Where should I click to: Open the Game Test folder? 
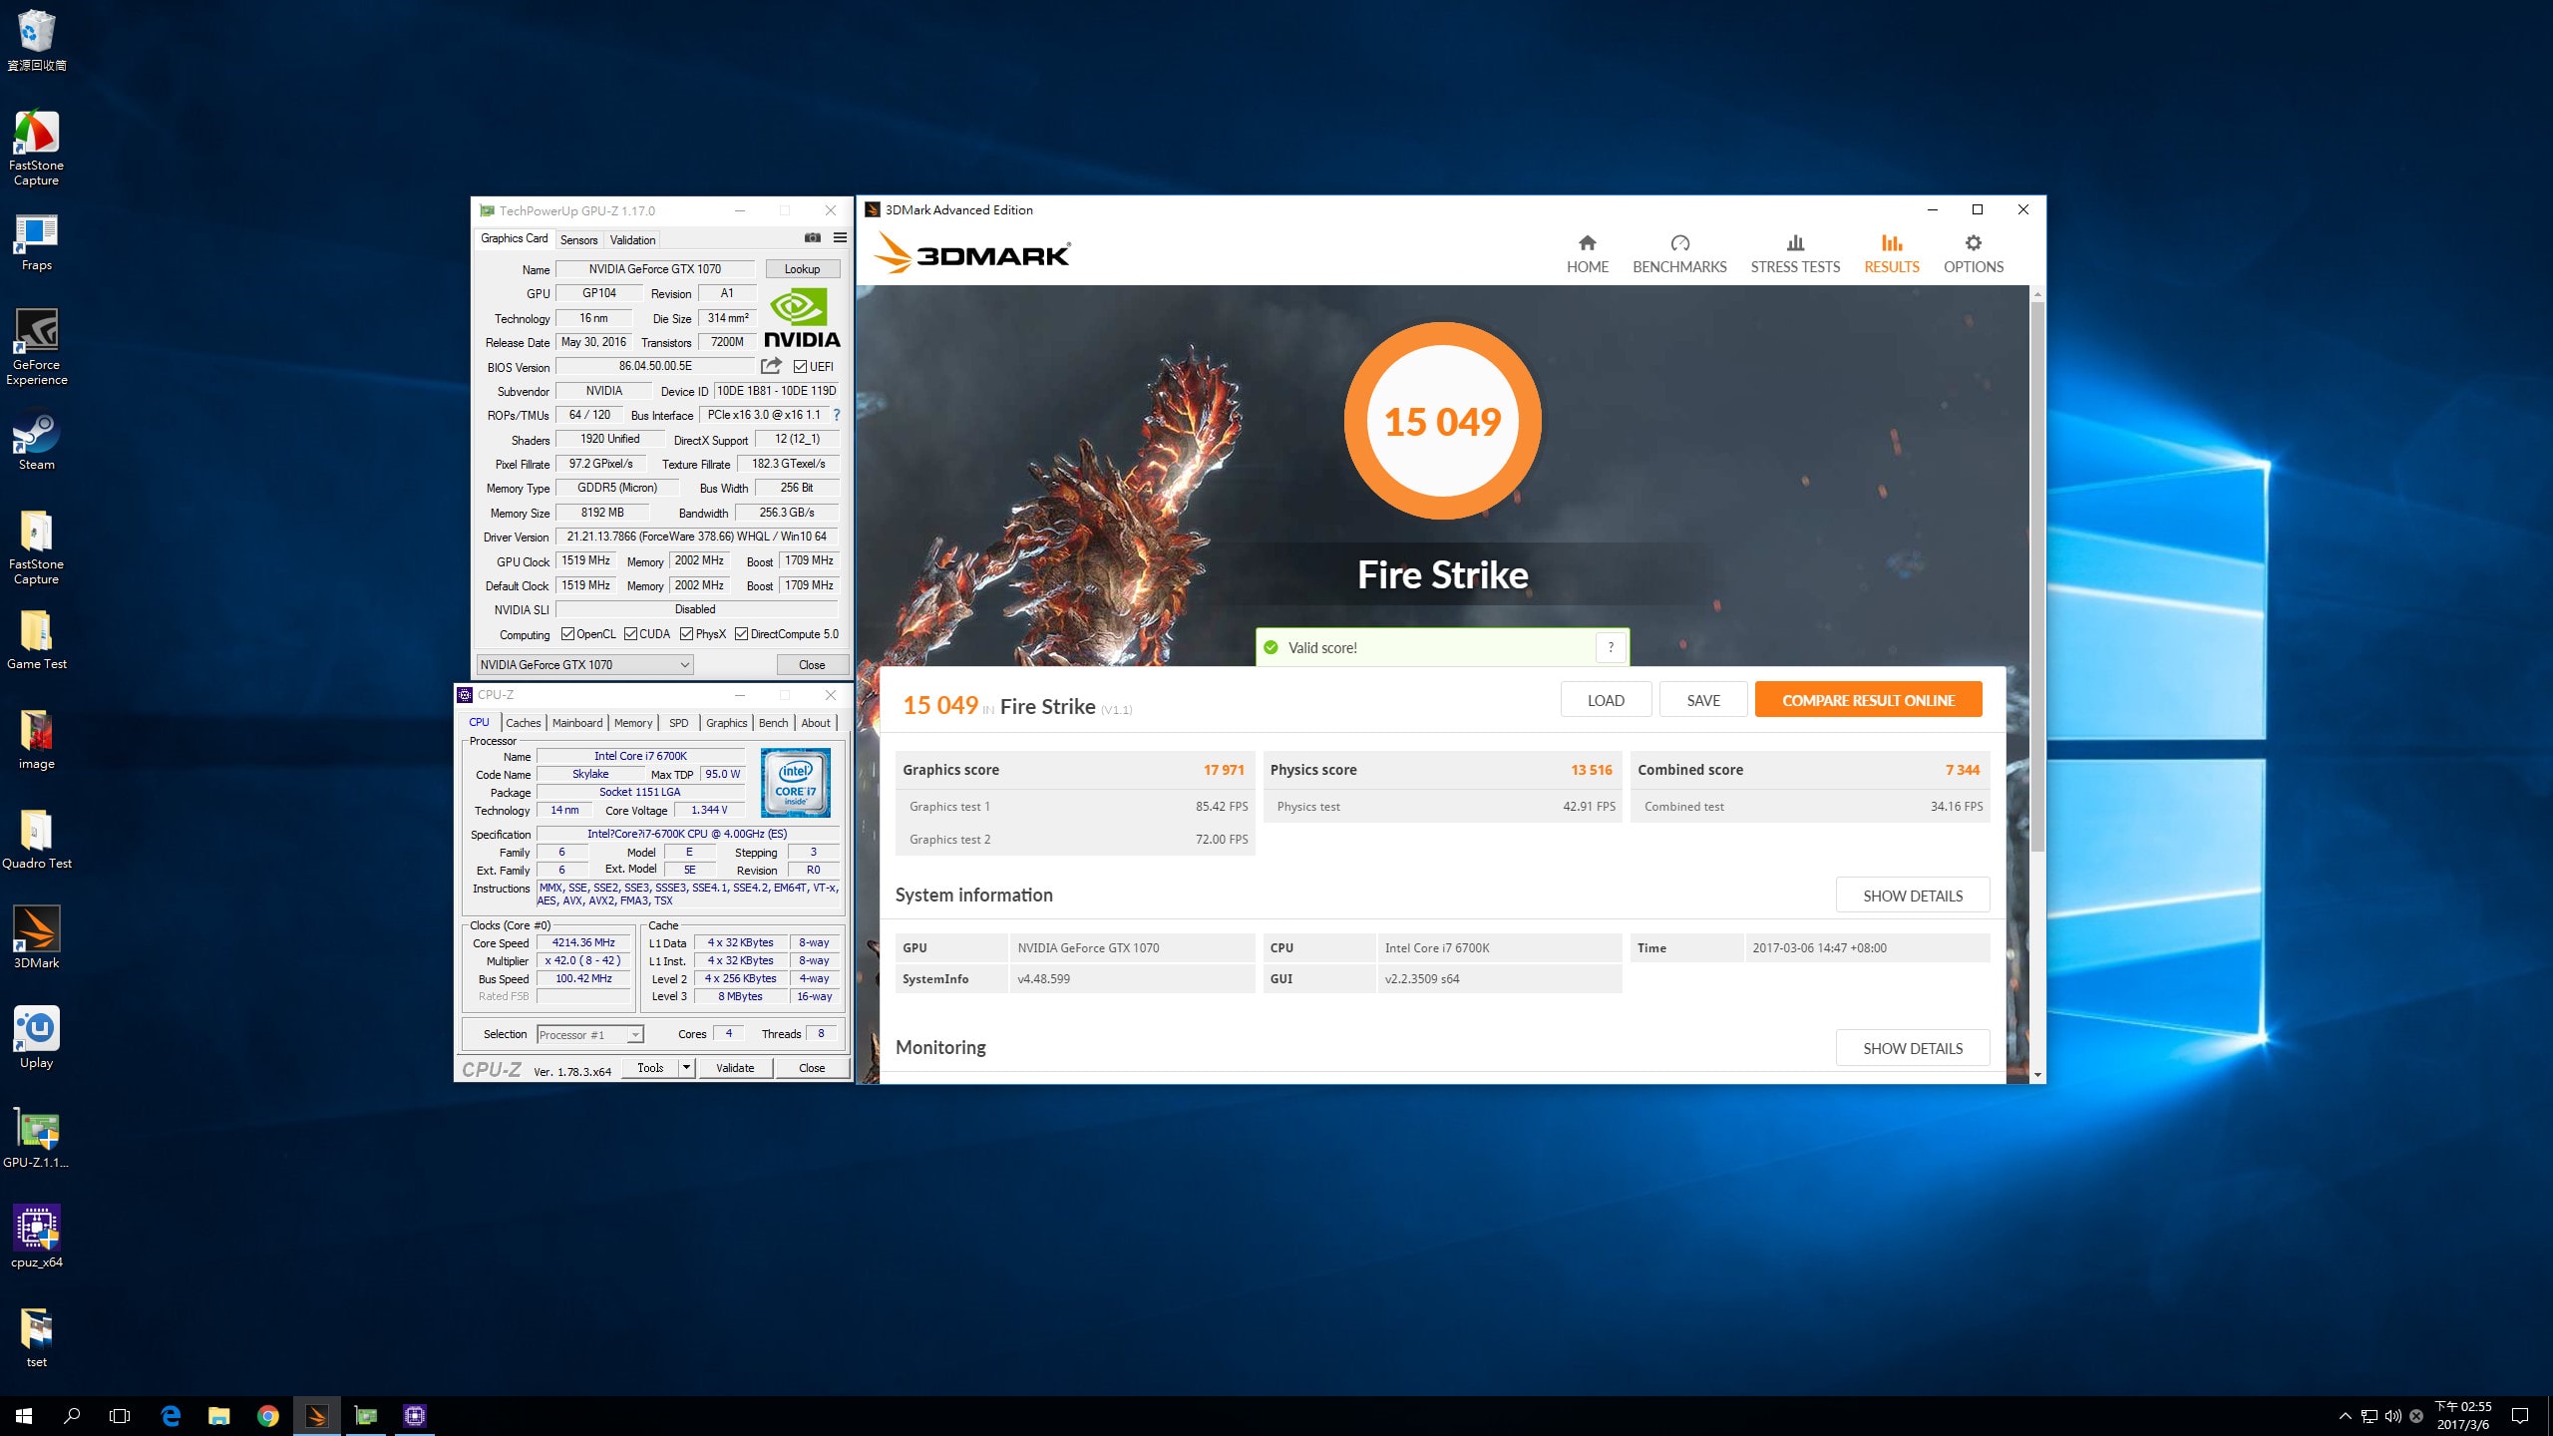pyautogui.click(x=36, y=639)
